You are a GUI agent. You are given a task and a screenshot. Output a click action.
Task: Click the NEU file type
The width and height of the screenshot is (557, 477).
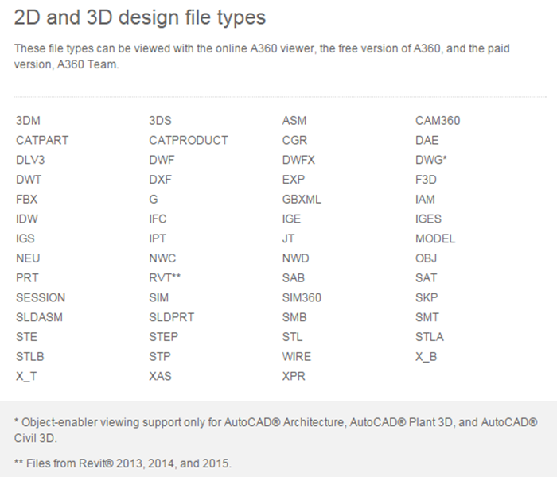28,258
